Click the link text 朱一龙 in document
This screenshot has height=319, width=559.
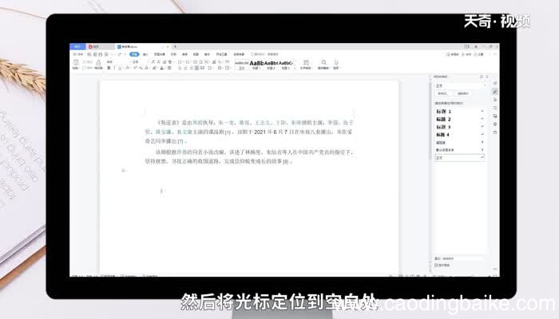pyautogui.click(x=226, y=123)
